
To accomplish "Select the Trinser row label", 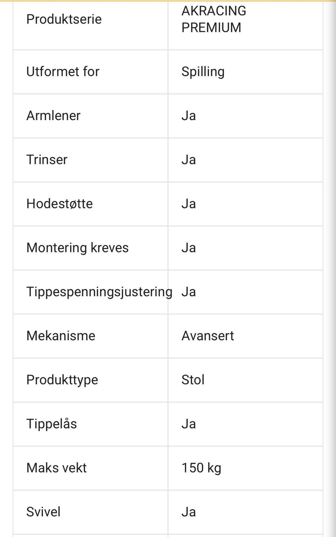I will click(47, 160).
